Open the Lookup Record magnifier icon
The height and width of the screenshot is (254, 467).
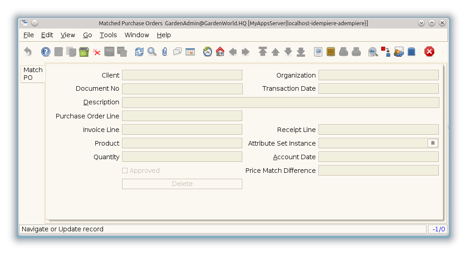(x=152, y=52)
